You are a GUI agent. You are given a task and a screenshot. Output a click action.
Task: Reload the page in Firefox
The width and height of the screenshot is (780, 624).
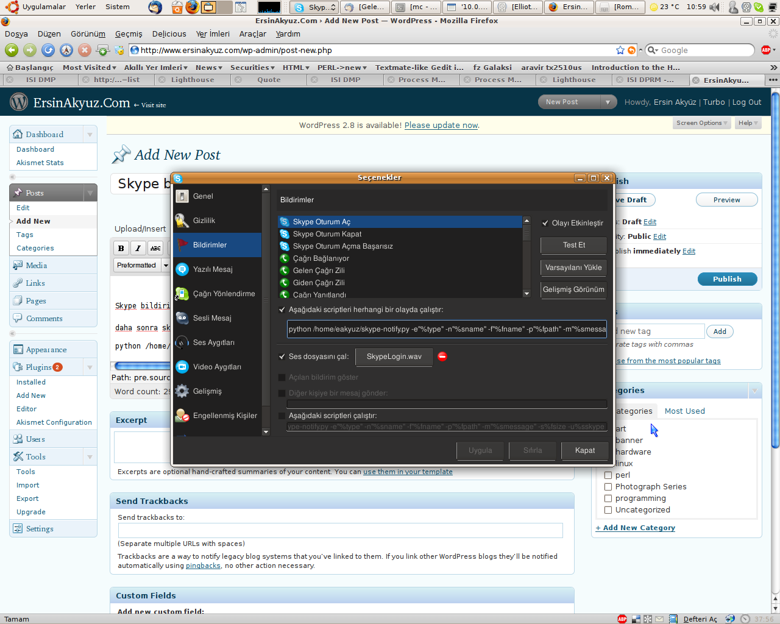point(48,50)
